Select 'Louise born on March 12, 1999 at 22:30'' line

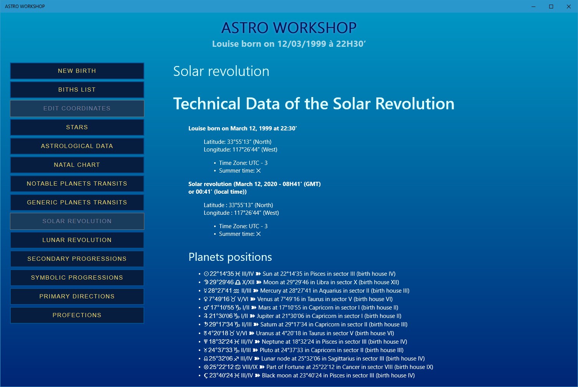click(243, 128)
